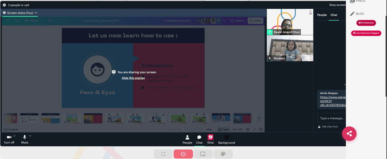Stop screen sharing in bottom toolbar
The height and width of the screenshot is (159, 387).
point(210,139)
